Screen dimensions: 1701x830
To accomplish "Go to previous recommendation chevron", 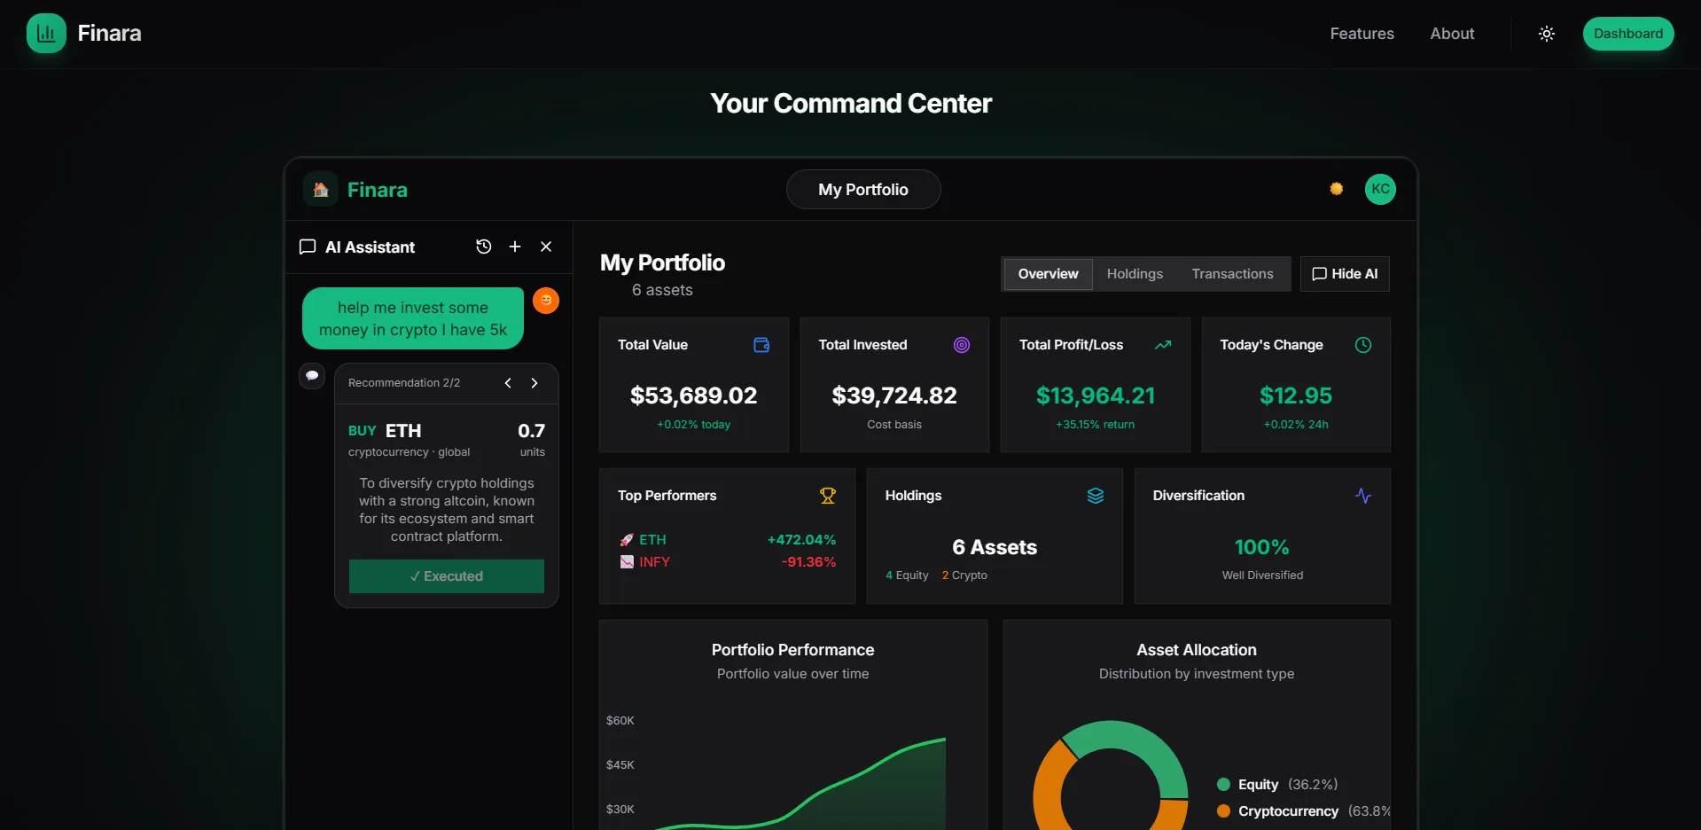I will pyautogui.click(x=508, y=383).
